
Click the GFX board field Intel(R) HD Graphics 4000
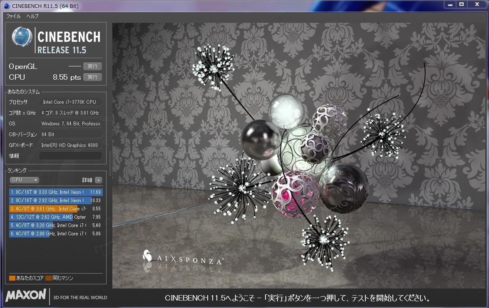[x=70, y=145]
